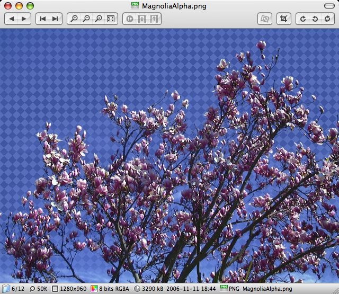Click the 6/12 image counter text

(x=18, y=289)
